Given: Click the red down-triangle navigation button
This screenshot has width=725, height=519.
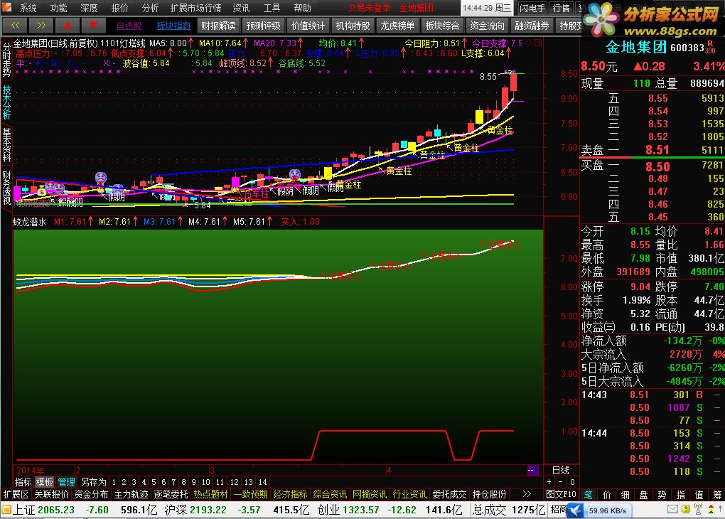Looking at the screenshot, I should click(x=93, y=26).
